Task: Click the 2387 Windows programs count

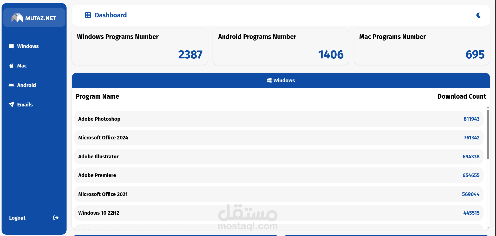Action: (x=190, y=55)
